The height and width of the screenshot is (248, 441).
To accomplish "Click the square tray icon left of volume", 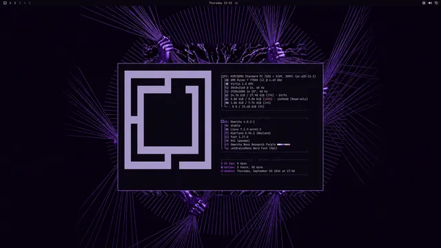I will (x=424, y=3).
